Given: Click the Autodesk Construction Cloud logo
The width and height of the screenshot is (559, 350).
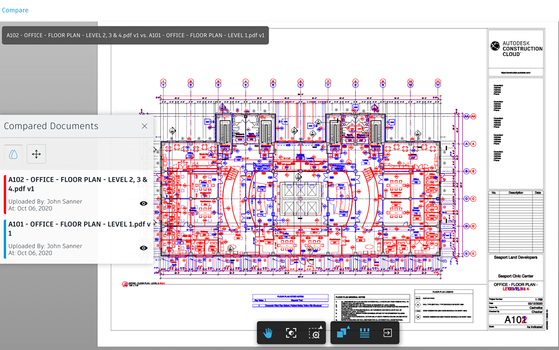Looking at the screenshot, I should click(x=516, y=48).
